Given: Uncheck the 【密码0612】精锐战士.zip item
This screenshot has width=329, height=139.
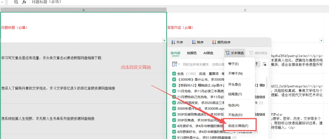Looking at the screenshot, I should click(174, 85).
